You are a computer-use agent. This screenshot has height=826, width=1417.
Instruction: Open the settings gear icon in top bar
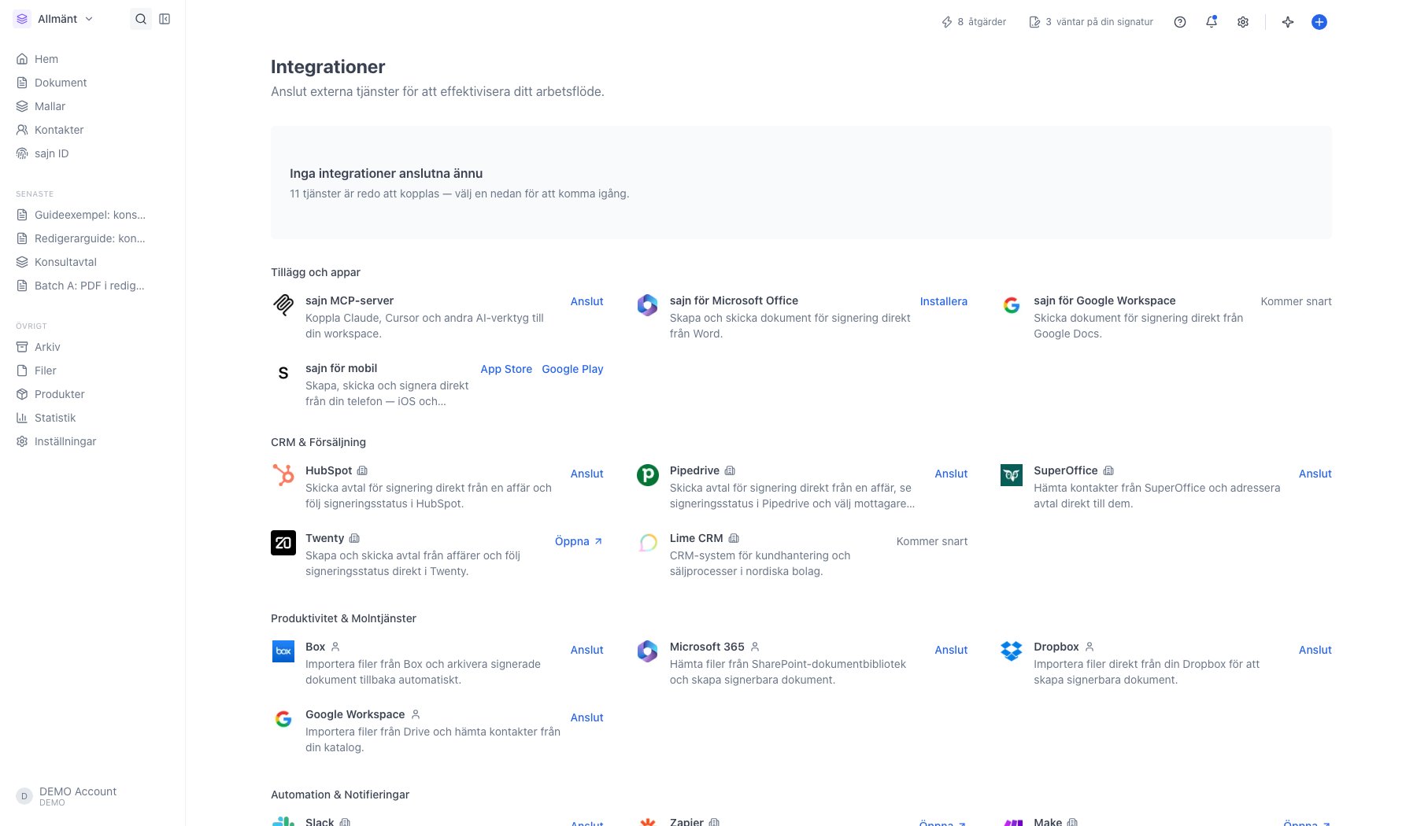click(1243, 22)
